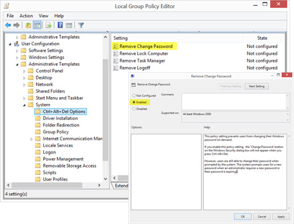This screenshot has height=224, width=294.
Task: Open the Action menu
Action: (26, 16)
